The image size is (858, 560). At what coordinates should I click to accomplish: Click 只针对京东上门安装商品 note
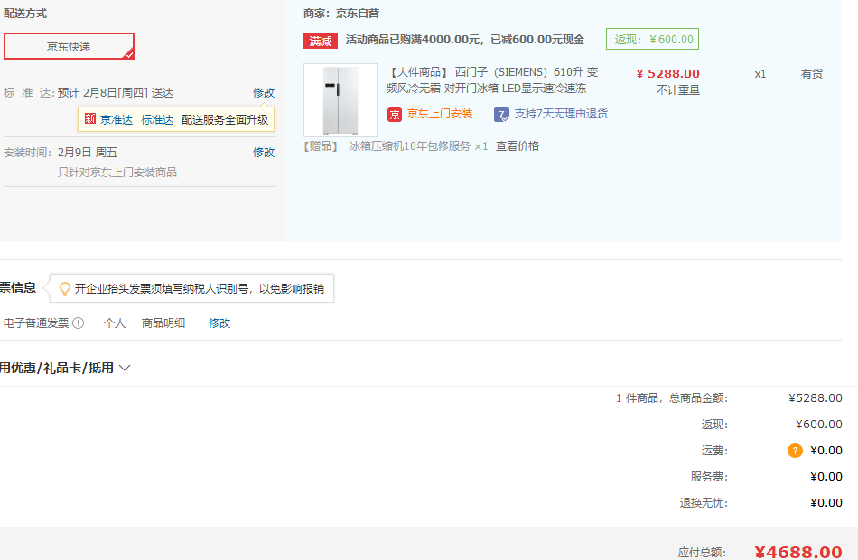point(117,173)
